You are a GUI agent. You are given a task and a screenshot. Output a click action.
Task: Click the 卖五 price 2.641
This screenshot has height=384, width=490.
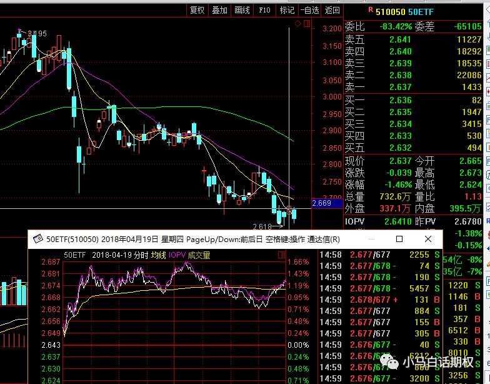[x=400, y=40]
